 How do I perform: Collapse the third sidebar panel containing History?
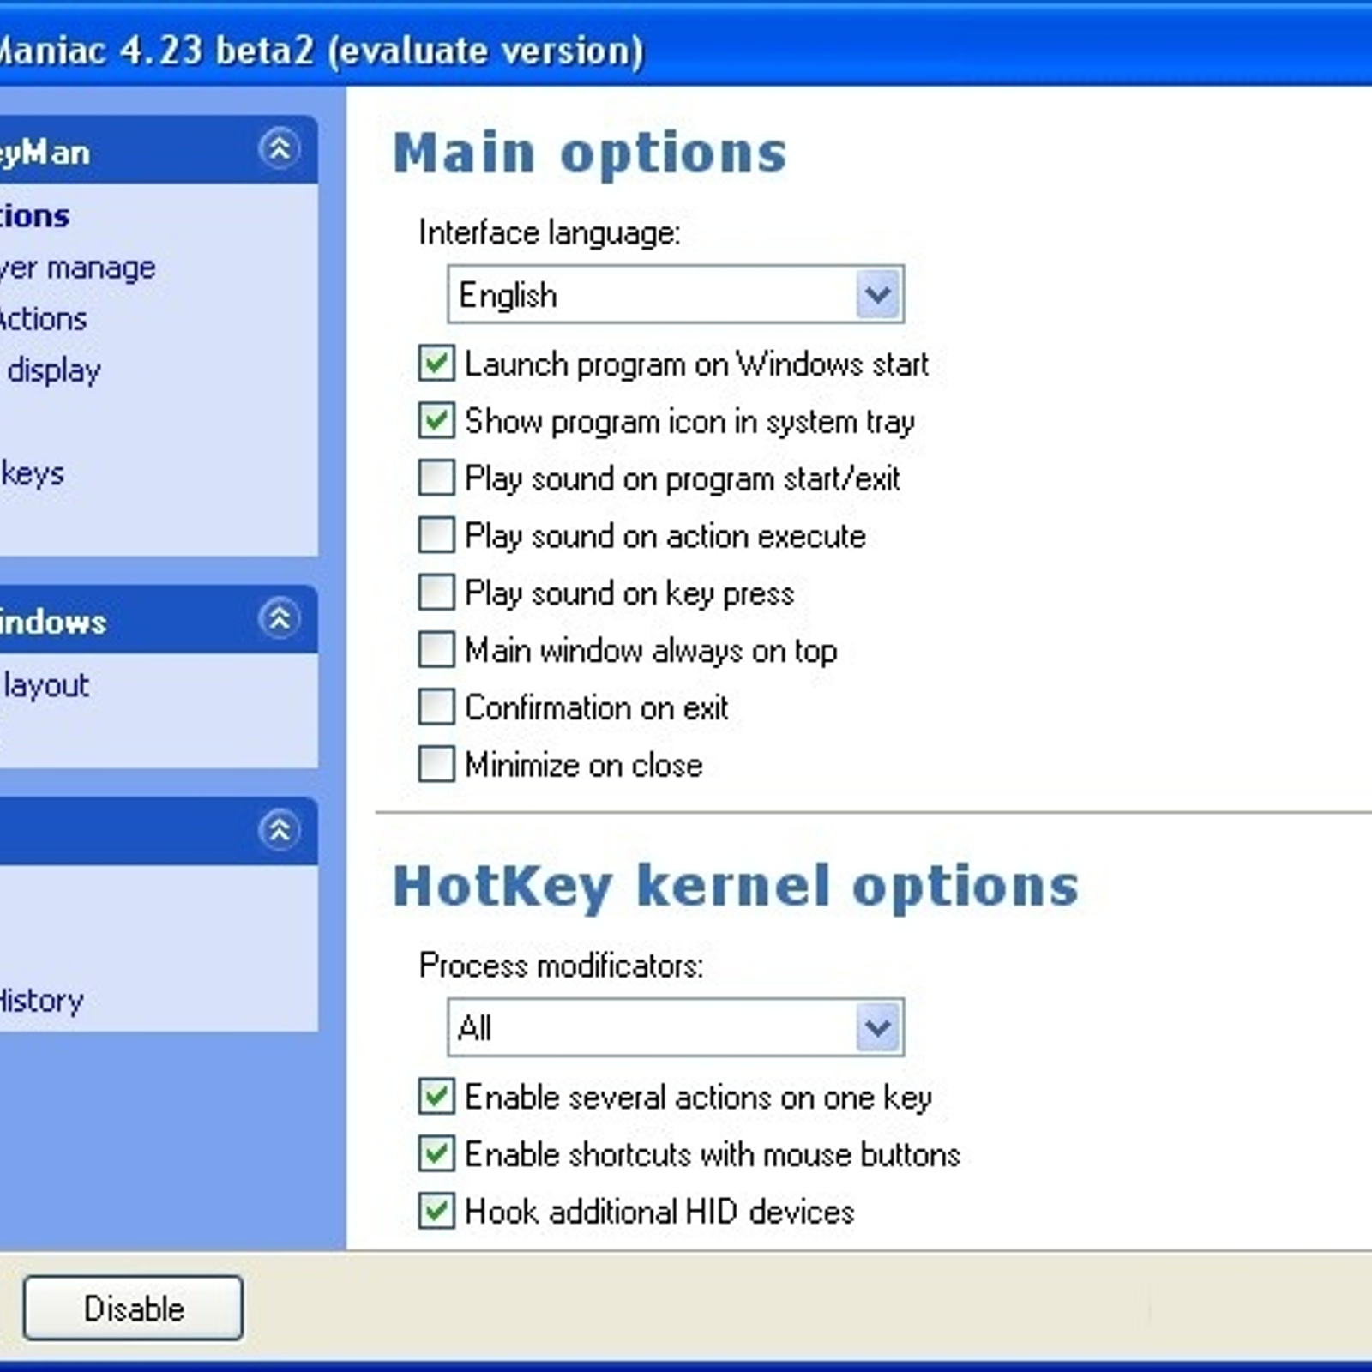[280, 830]
